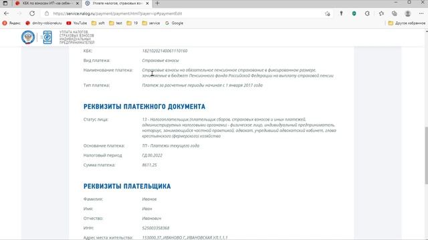Click Уплата налогов страховых взносов header text
428x240 pixels.
(x=77, y=37)
